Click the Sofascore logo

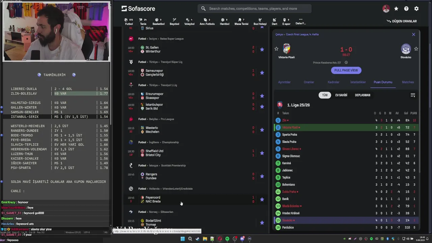click(138, 9)
